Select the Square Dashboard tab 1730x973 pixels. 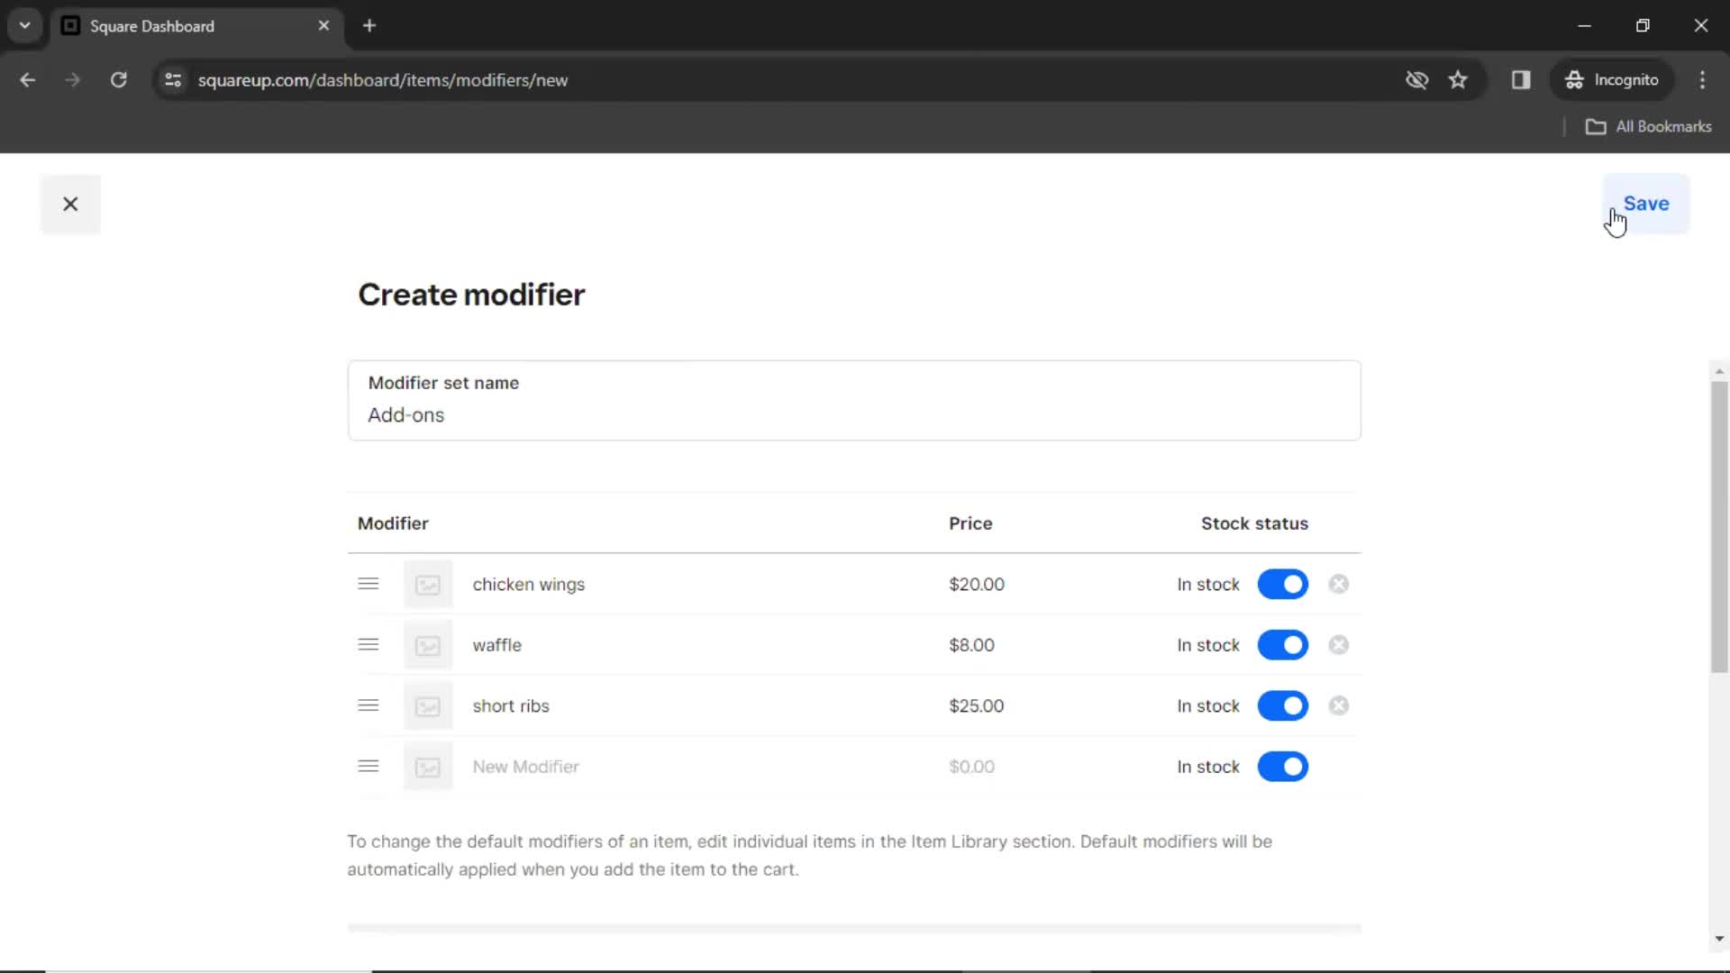pyautogui.click(x=196, y=26)
